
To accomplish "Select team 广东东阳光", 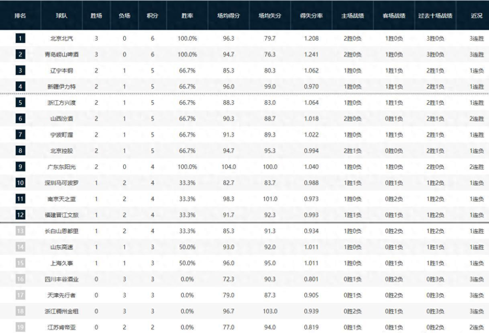I will pyautogui.click(x=62, y=167).
